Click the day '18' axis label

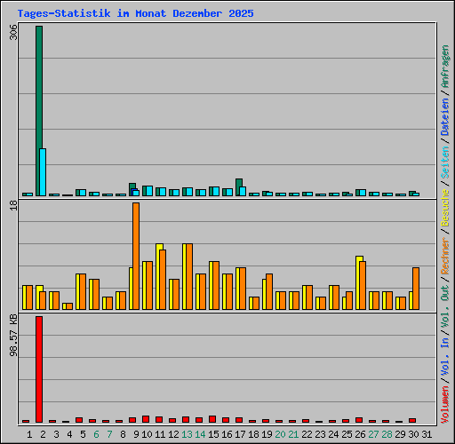pos(253,434)
